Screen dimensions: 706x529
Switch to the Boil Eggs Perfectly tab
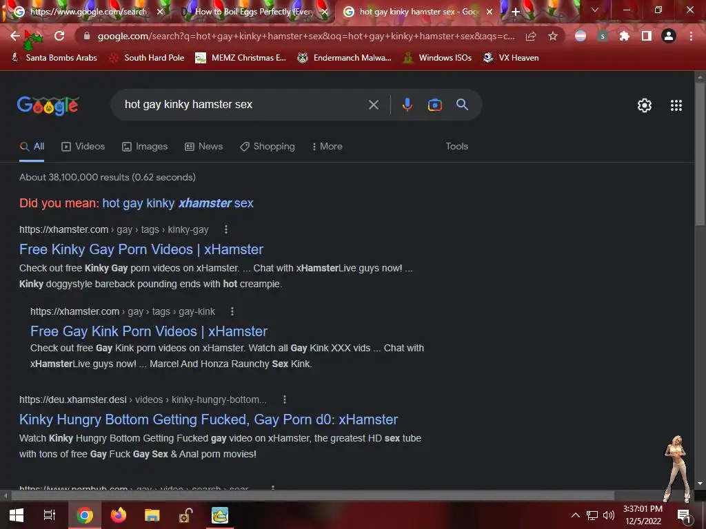point(254,12)
